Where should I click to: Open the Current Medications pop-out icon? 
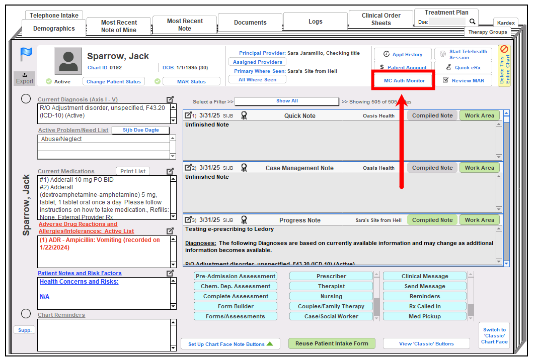point(171,171)
